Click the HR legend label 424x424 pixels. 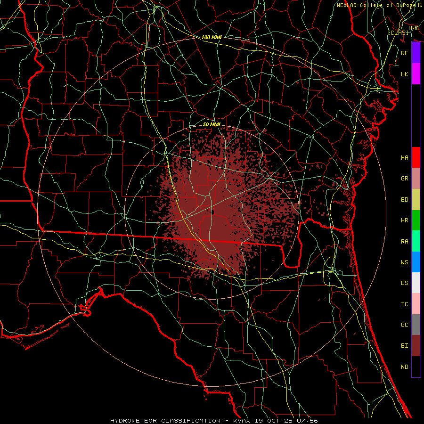click(x=405, y=220)
